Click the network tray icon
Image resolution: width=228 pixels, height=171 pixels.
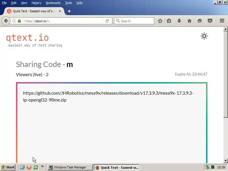pos(207,167)
